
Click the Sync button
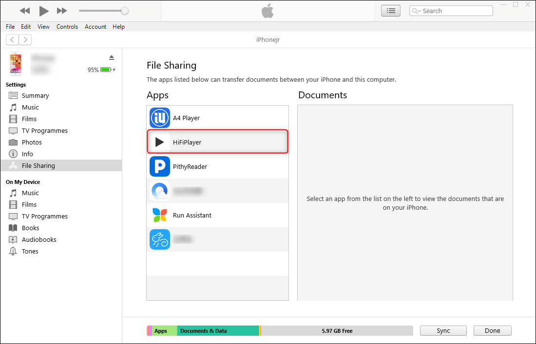[x=443, y=331]
